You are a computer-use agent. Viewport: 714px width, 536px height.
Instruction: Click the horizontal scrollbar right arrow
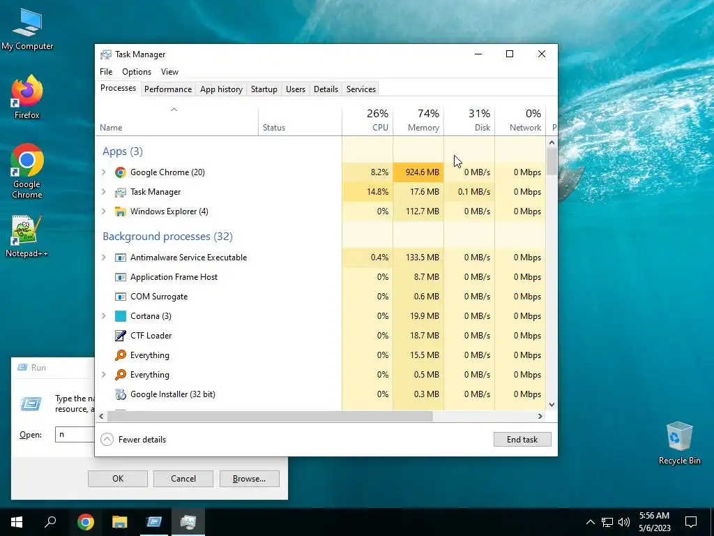(x=540, y=416)
